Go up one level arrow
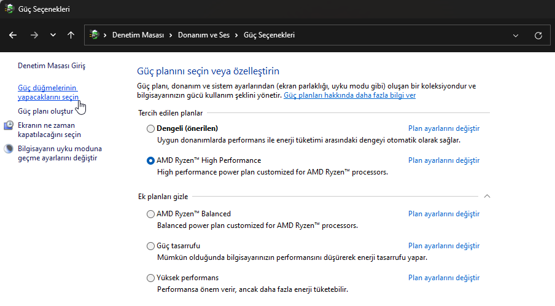This screenshot has height=306, width=555. 71,35
